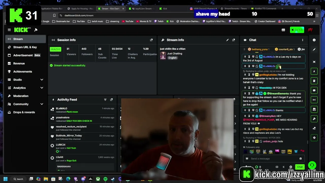Open chat settings gear below message box
Screen dimensions: 325x183
pos(291,167)
